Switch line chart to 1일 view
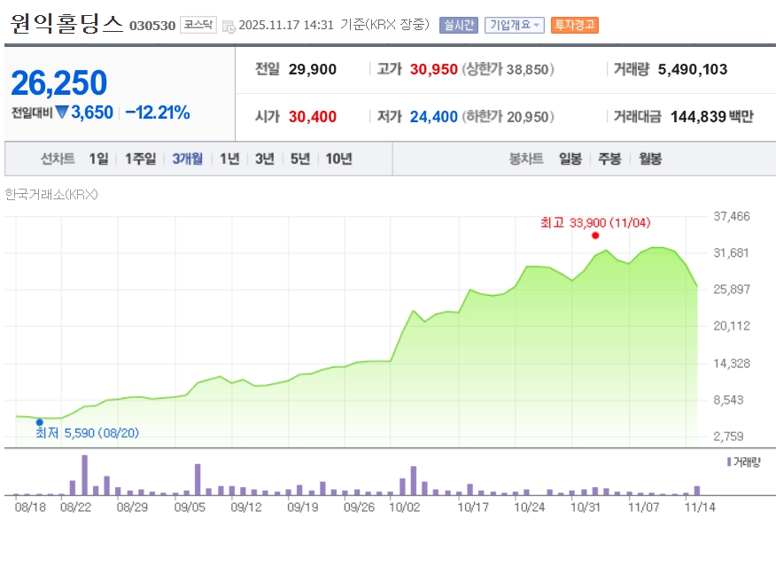This screenshot has width=776, height=566. (x=98, y=159)
